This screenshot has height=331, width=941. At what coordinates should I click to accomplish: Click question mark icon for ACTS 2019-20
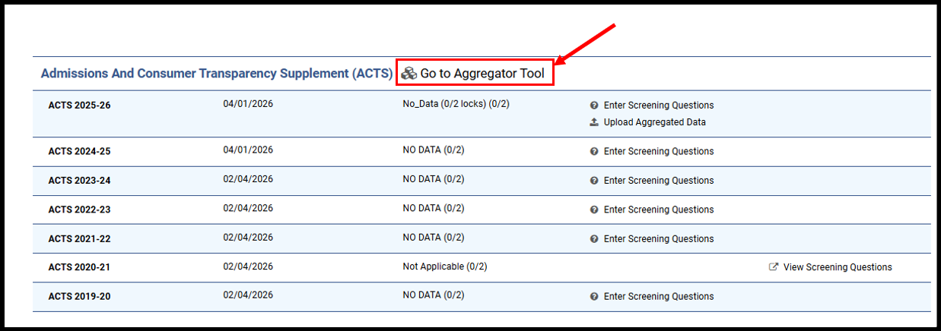point(594,296)
